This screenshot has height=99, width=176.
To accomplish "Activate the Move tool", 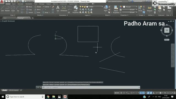I will [29, 7].
